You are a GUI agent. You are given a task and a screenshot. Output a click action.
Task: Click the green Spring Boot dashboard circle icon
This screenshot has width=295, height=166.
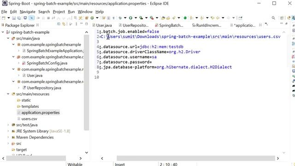point(185,18)
